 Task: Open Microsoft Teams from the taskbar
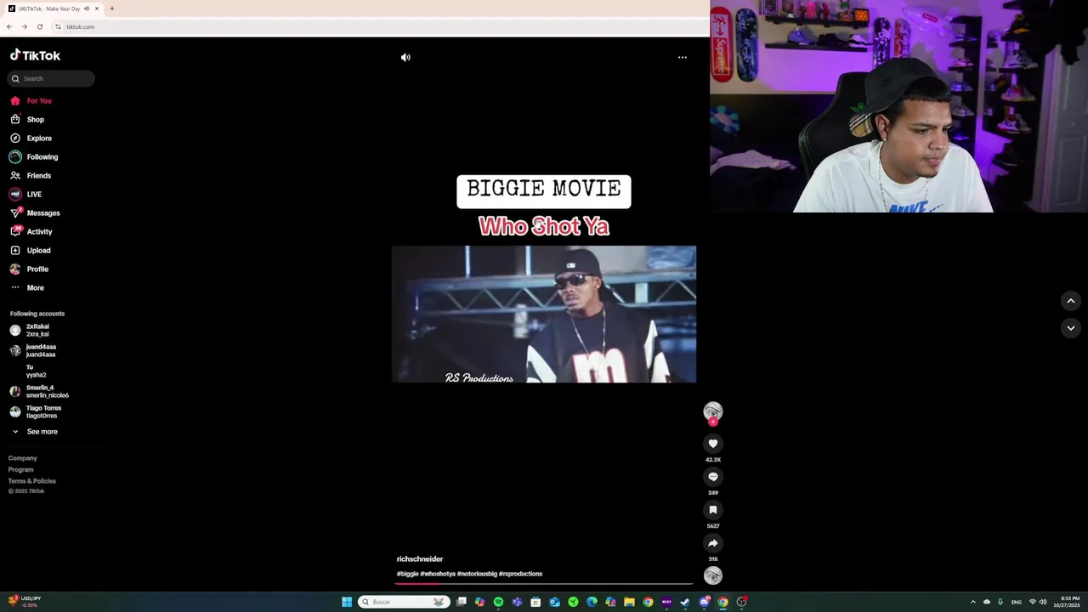pos(517,602)
